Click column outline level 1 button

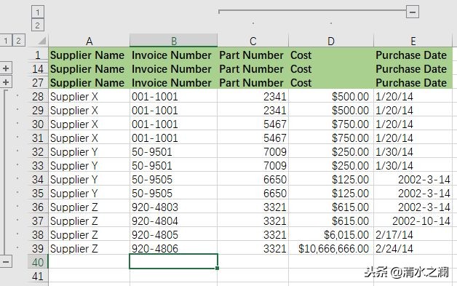(x=38, y=12)
